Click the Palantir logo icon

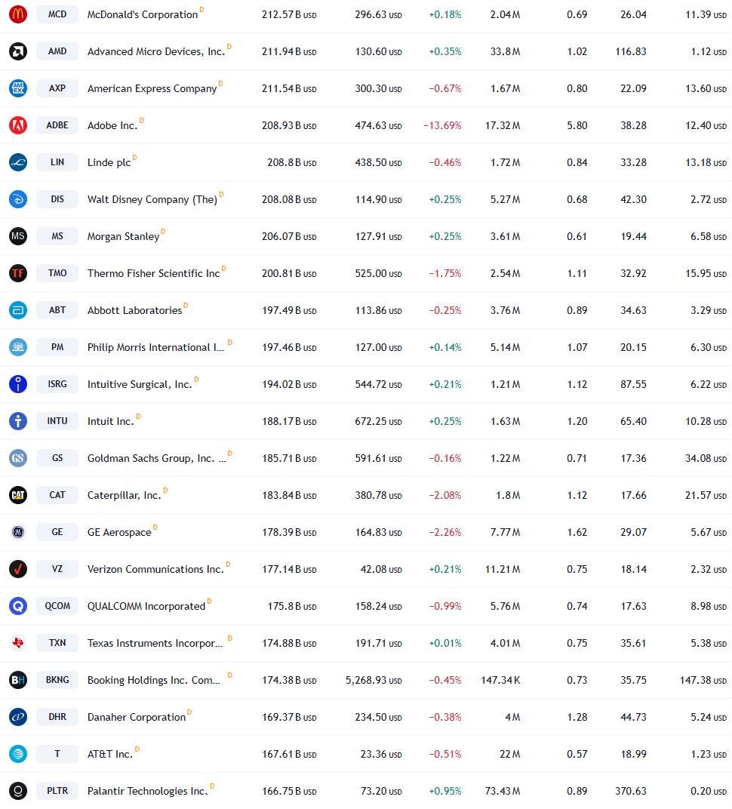pyautogui.click(x=18, y=791)
